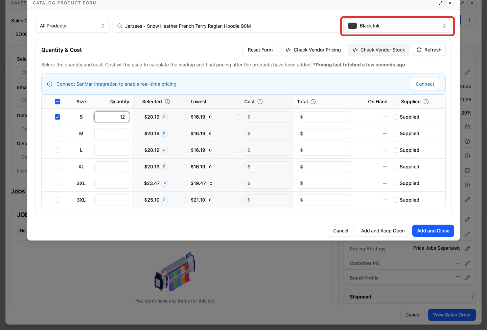Check the Supplied header checkbox
487x330 pixels.
396,102
